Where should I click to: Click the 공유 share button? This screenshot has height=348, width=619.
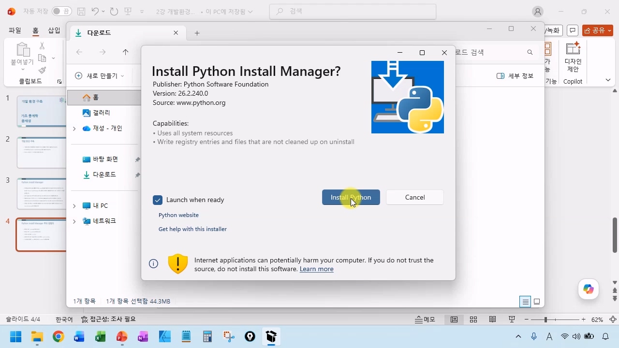click(598, 30)
